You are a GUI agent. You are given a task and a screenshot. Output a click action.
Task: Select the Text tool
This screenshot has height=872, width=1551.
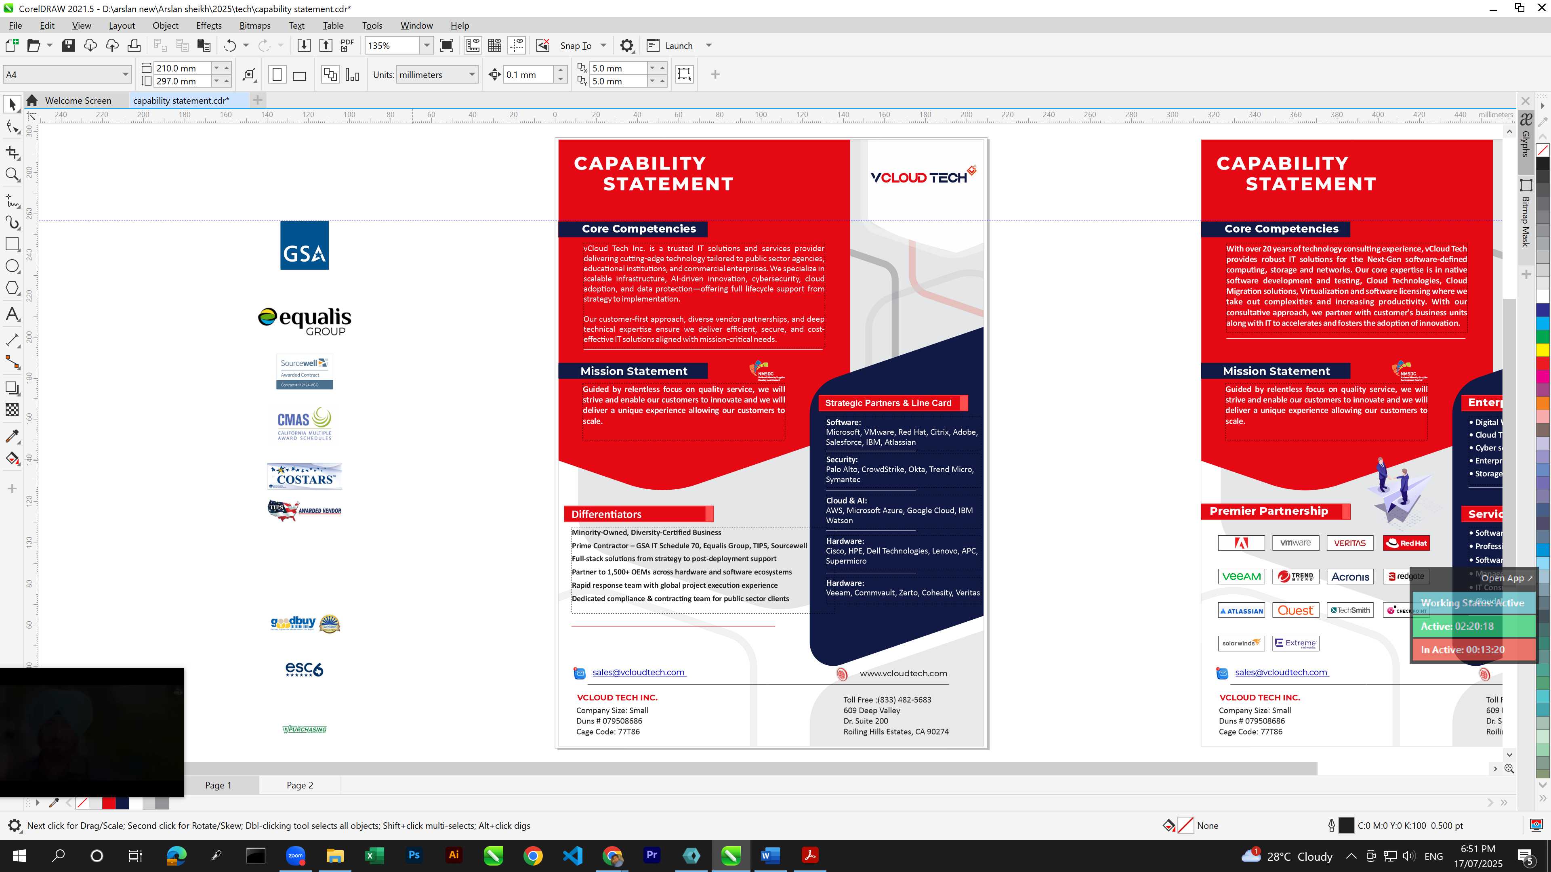click(12, 314)
